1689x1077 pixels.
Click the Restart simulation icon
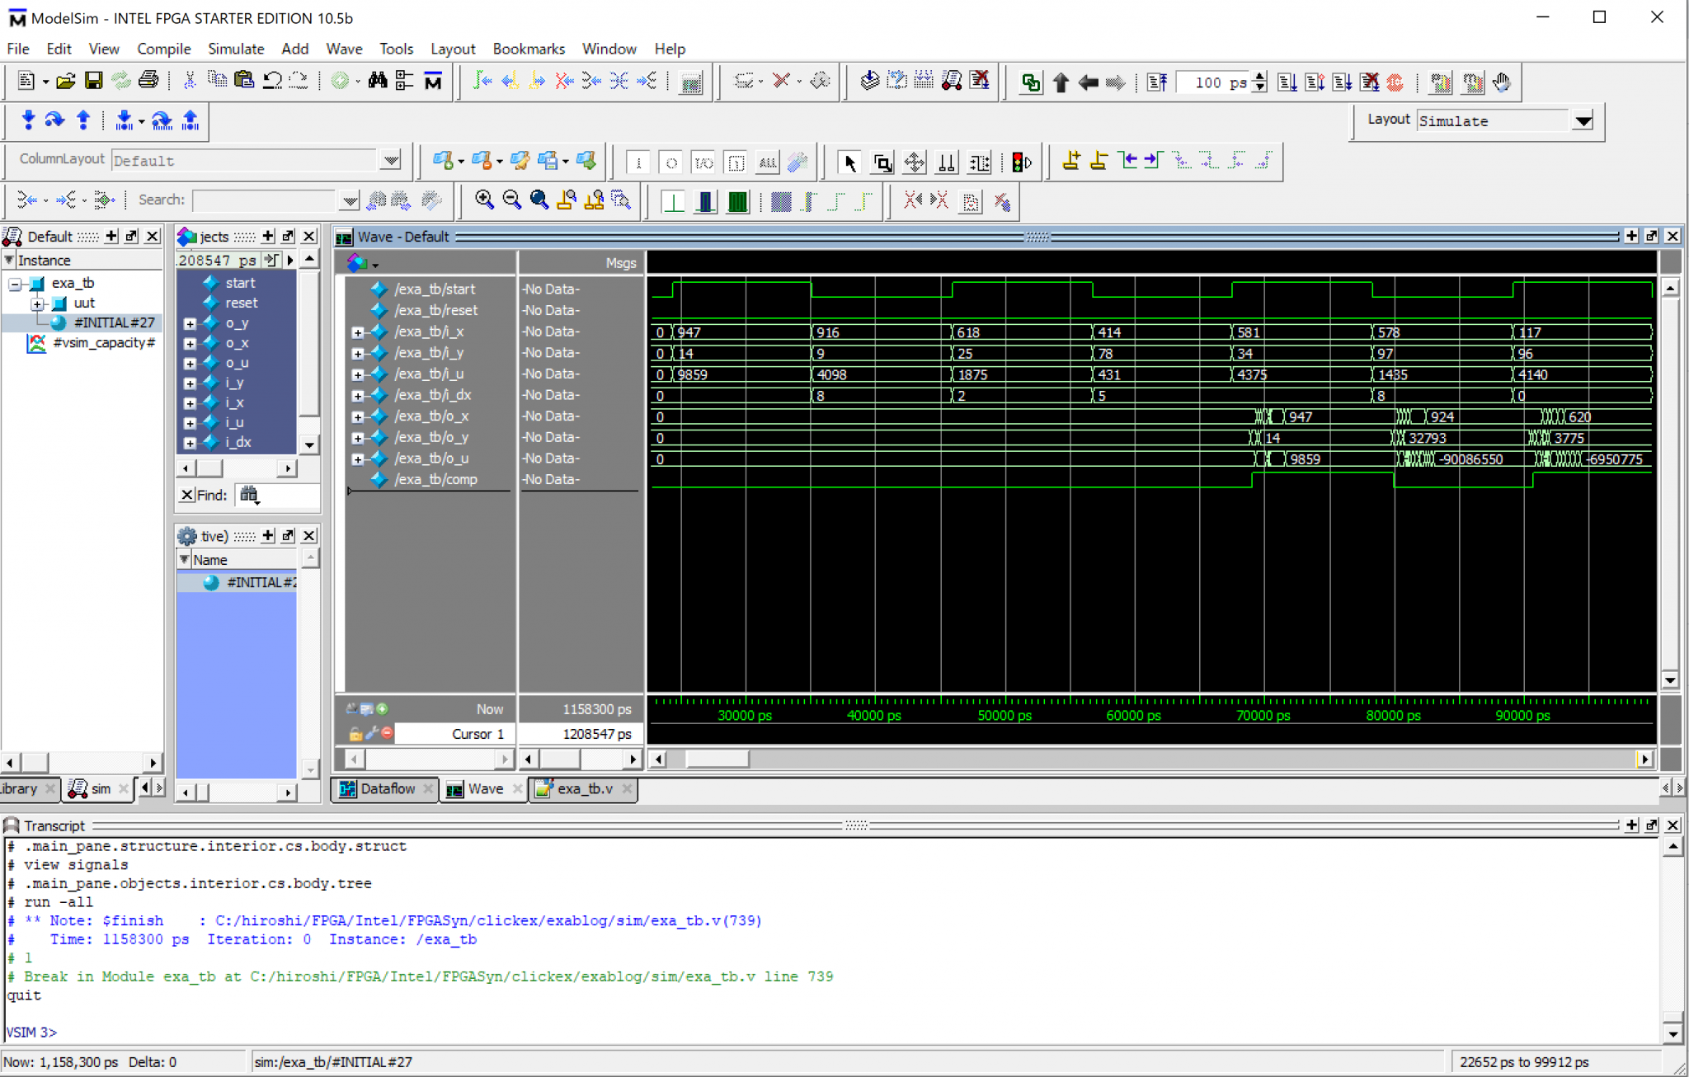click(x=1155, y=82)
